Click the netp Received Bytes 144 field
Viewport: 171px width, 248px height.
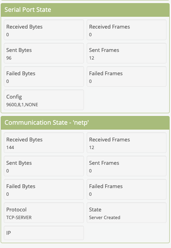(44, 143)
